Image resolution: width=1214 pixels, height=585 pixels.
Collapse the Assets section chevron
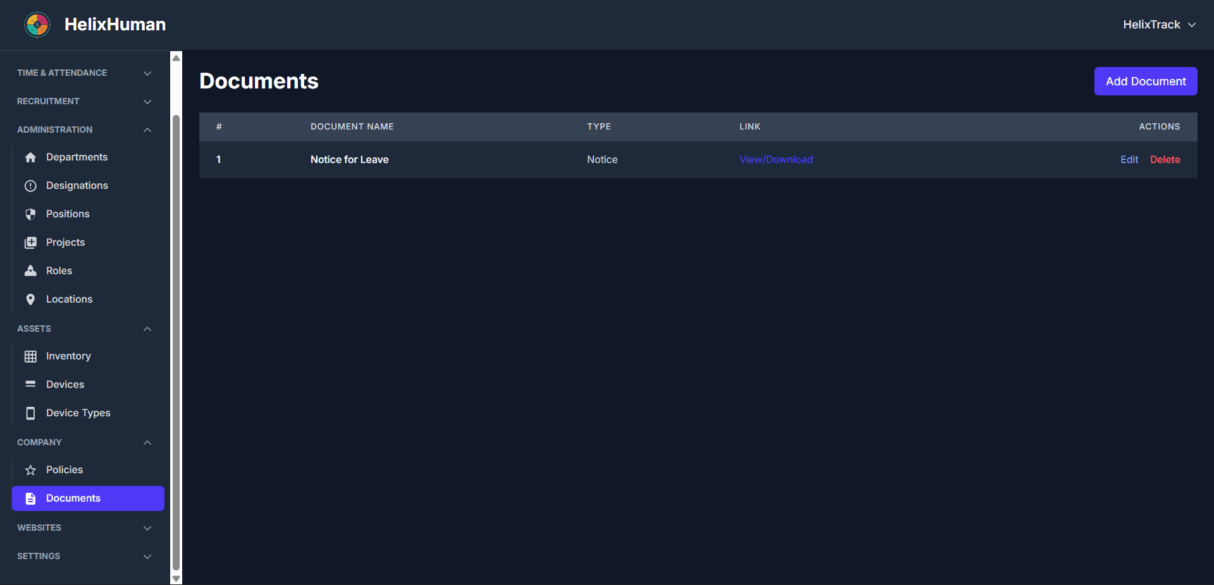pyautogui.click(x=147, y=329)
